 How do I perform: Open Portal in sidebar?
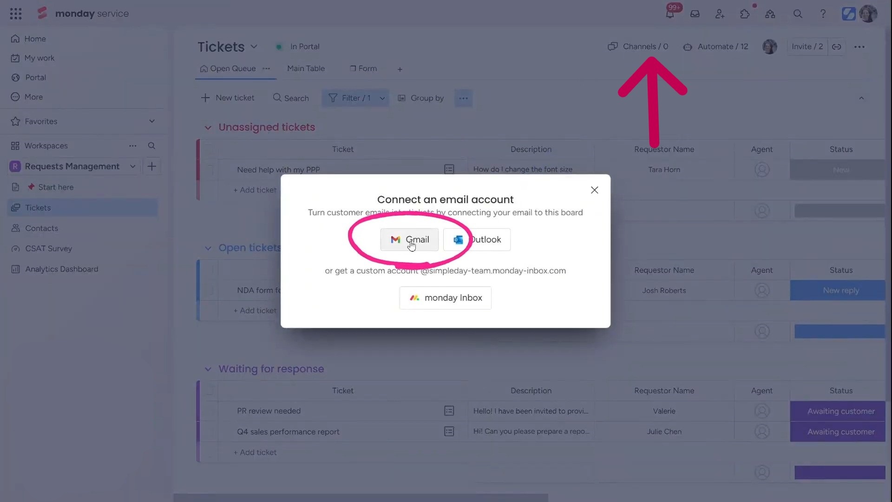tap(29, 78)
